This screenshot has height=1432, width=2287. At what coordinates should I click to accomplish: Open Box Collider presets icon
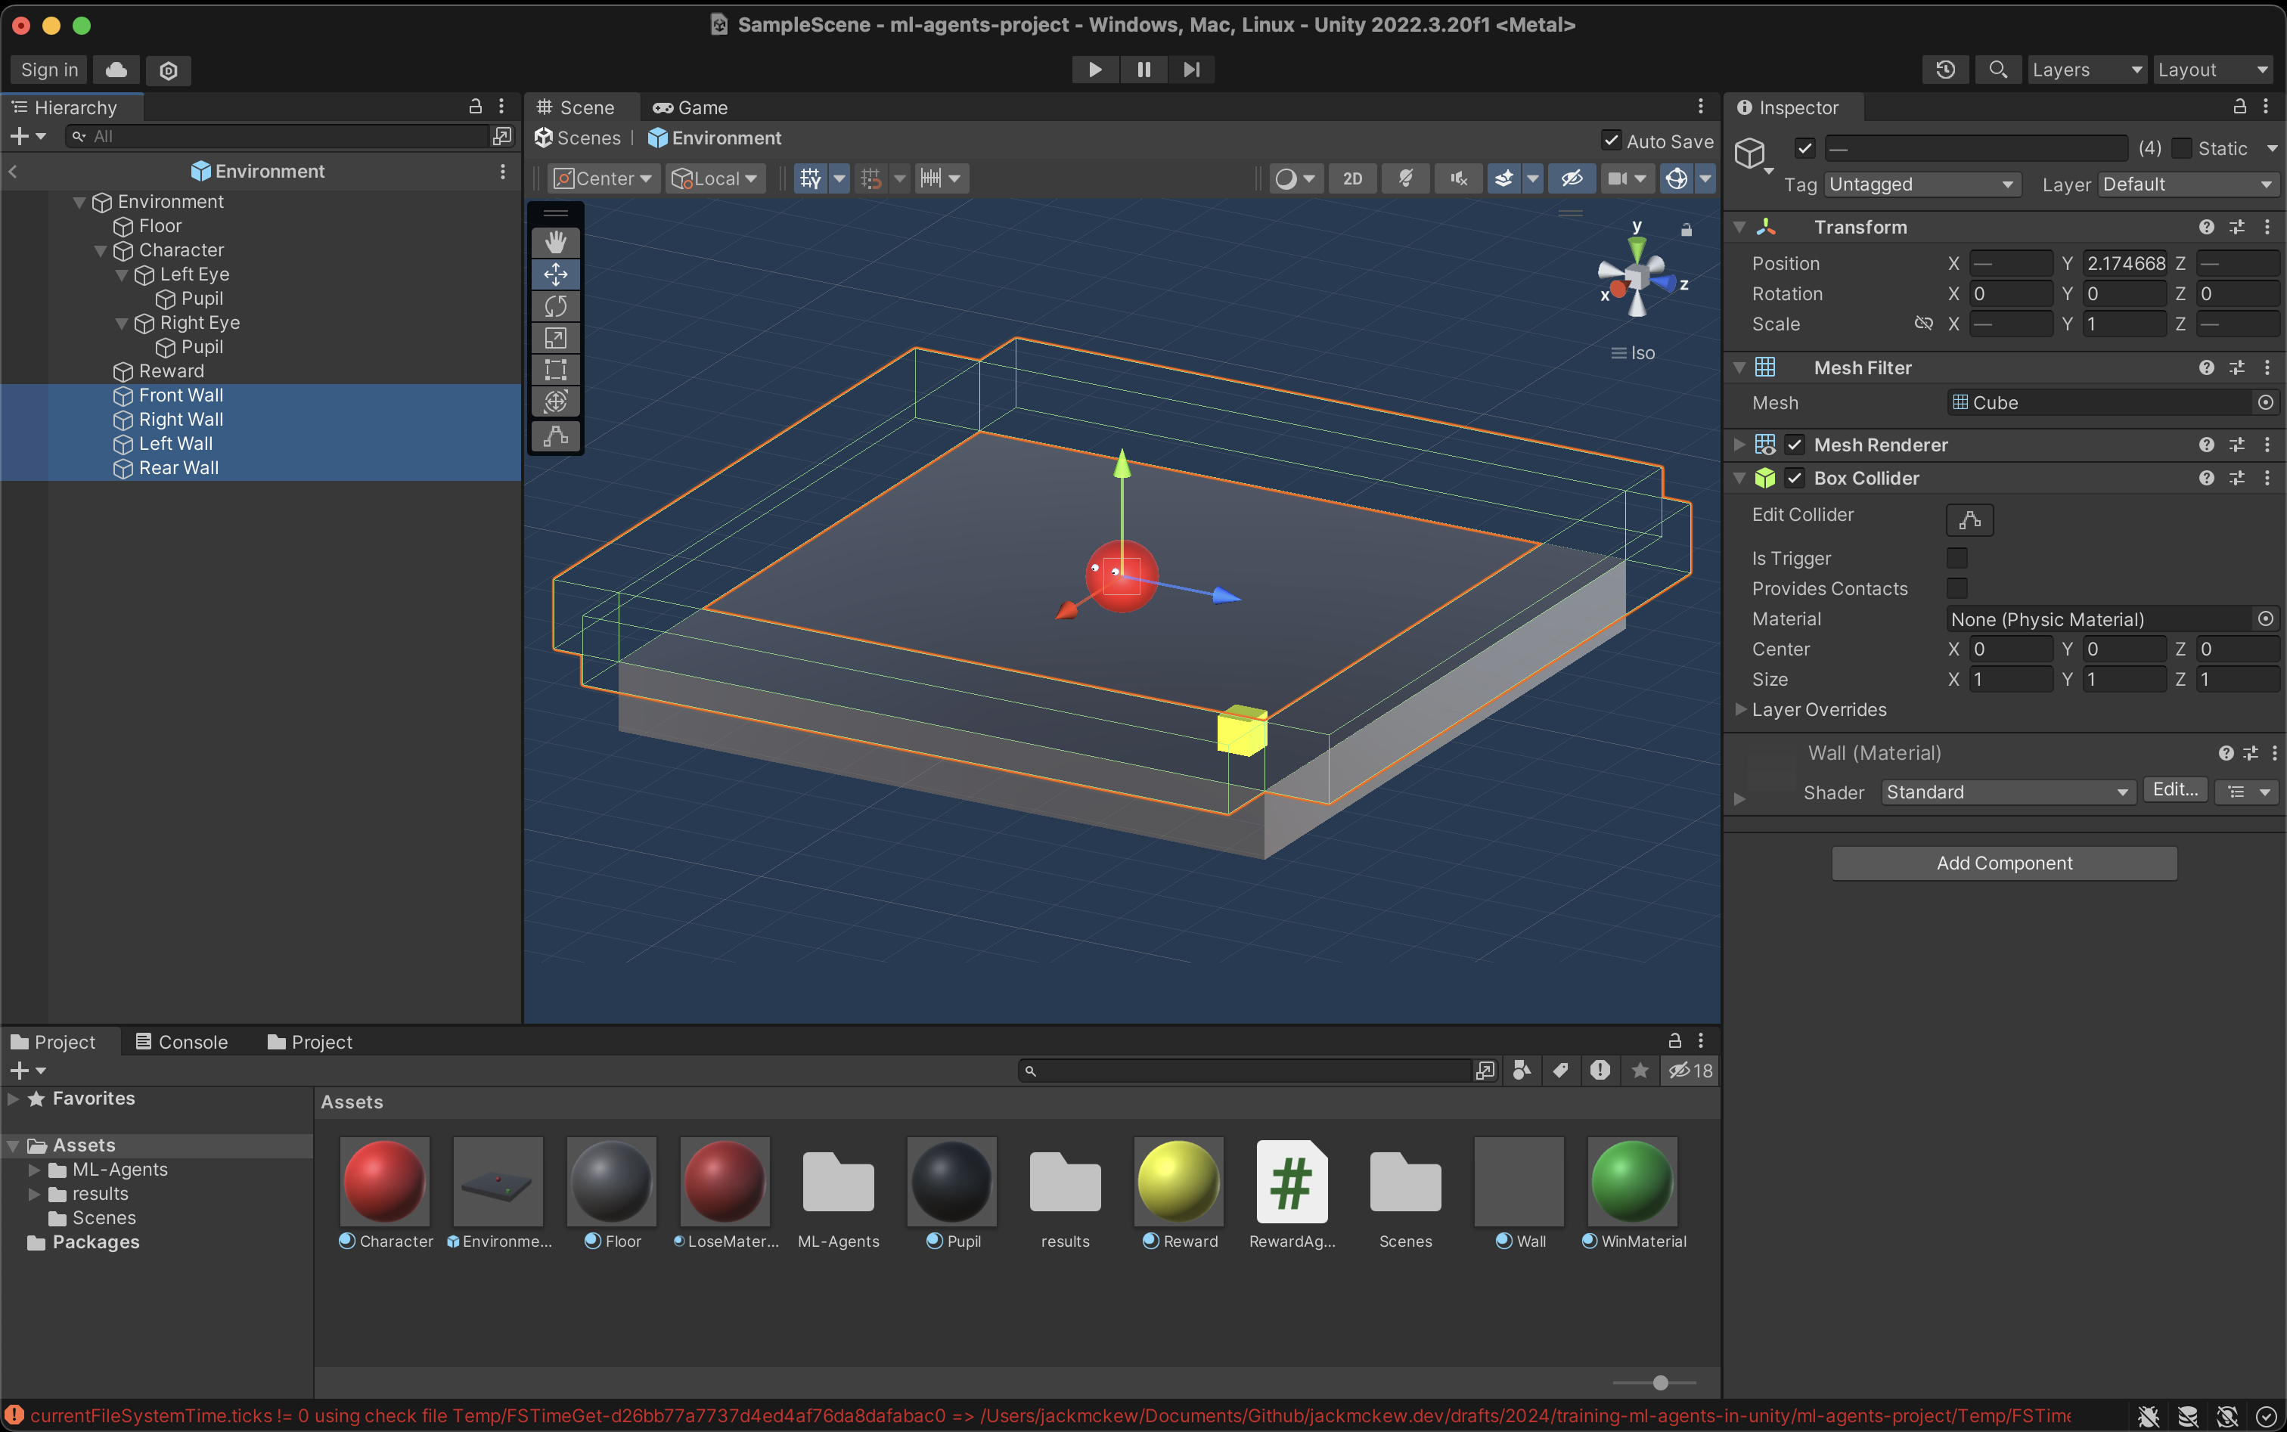coord(2237,479)
